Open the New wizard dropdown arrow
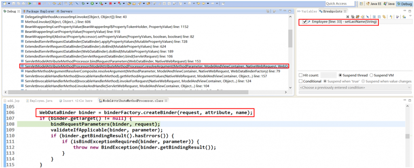414x168 pixels. tap(9, 4)
